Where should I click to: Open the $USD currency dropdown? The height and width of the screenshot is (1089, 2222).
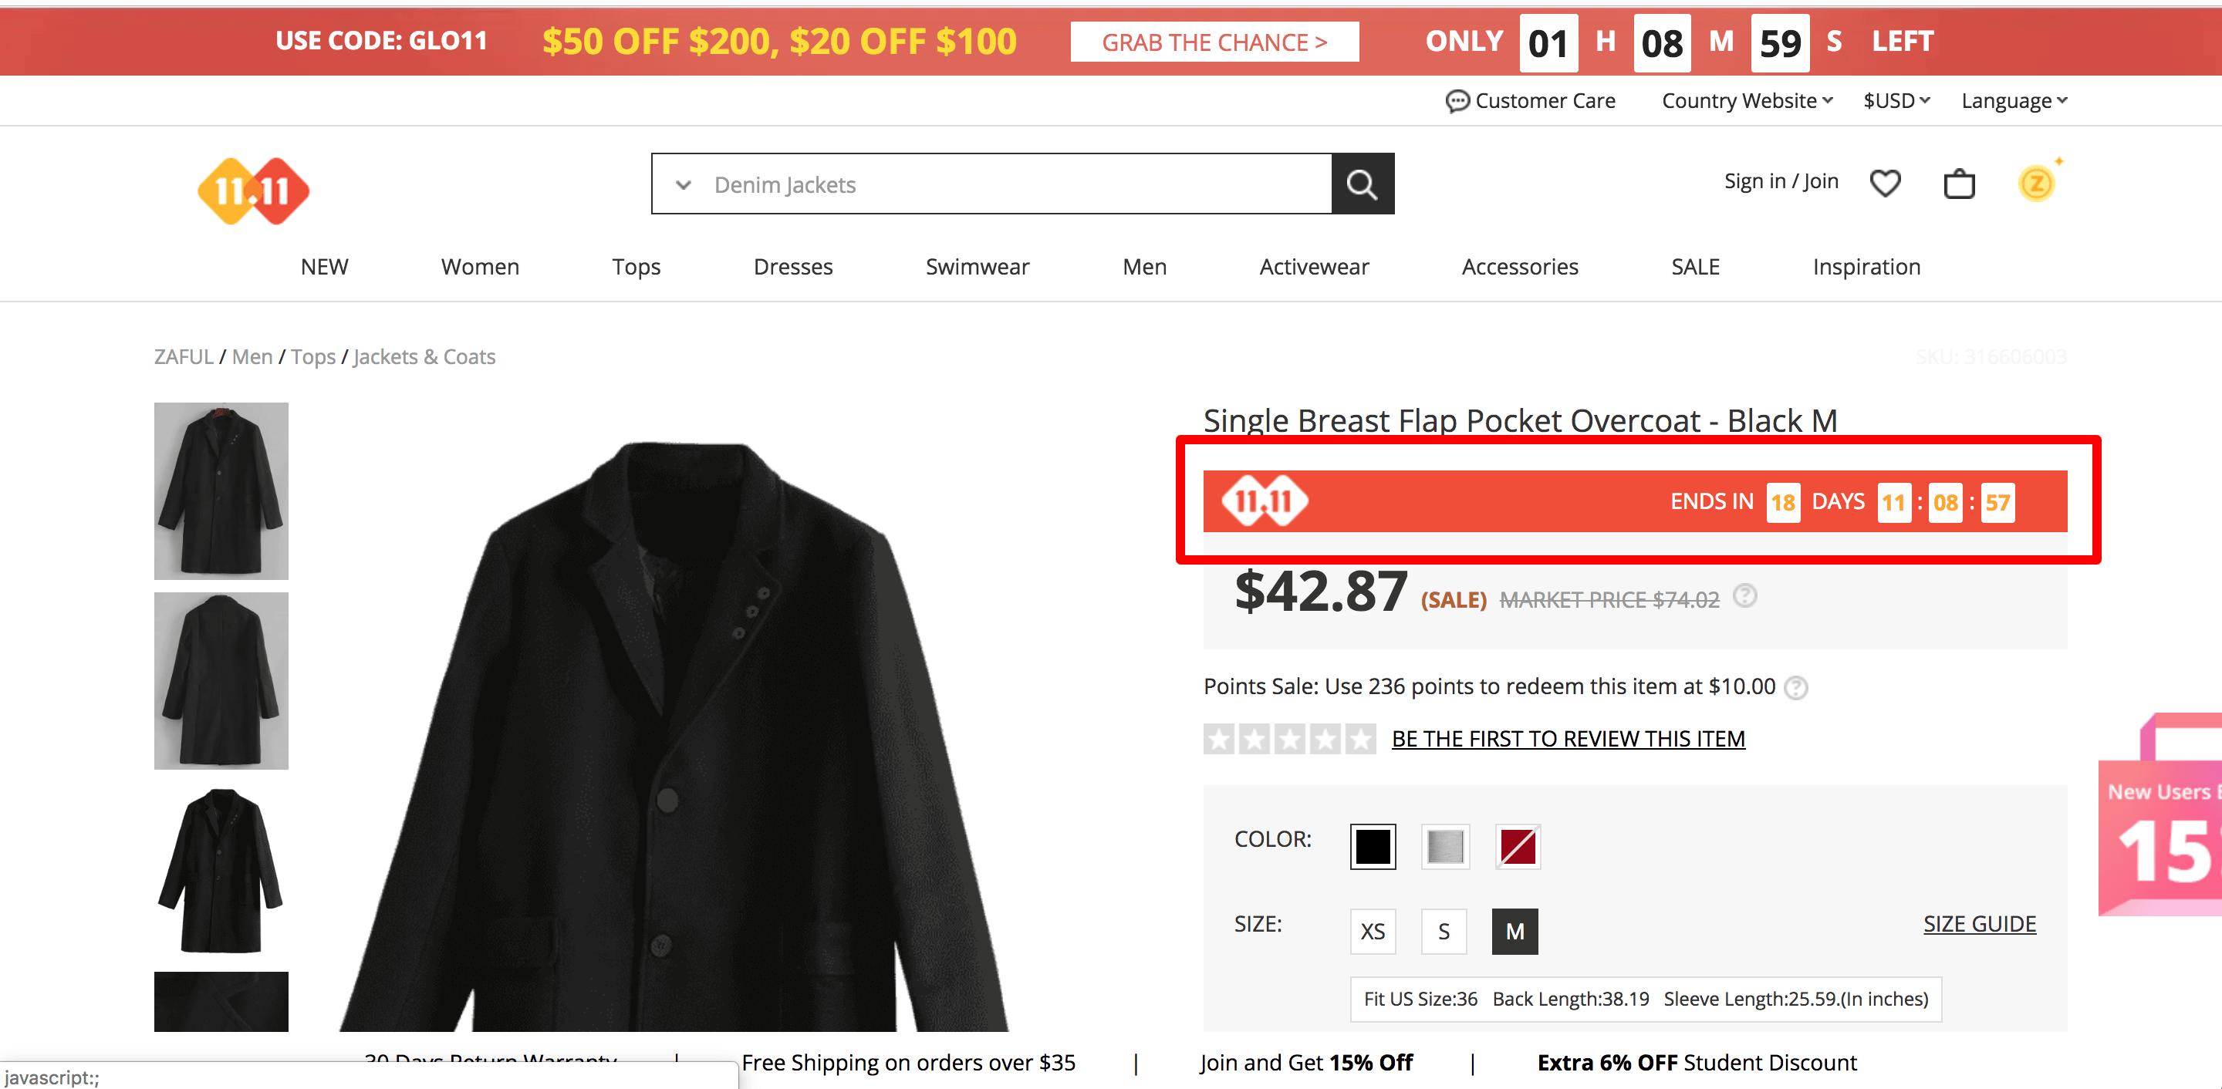pos(1895,101)
